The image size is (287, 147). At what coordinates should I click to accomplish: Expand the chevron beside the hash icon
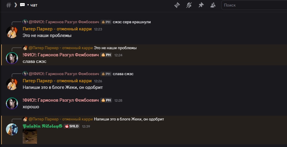15,5
